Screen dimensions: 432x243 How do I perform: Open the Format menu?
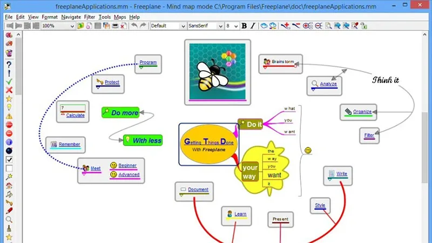[x=50, y=17]
